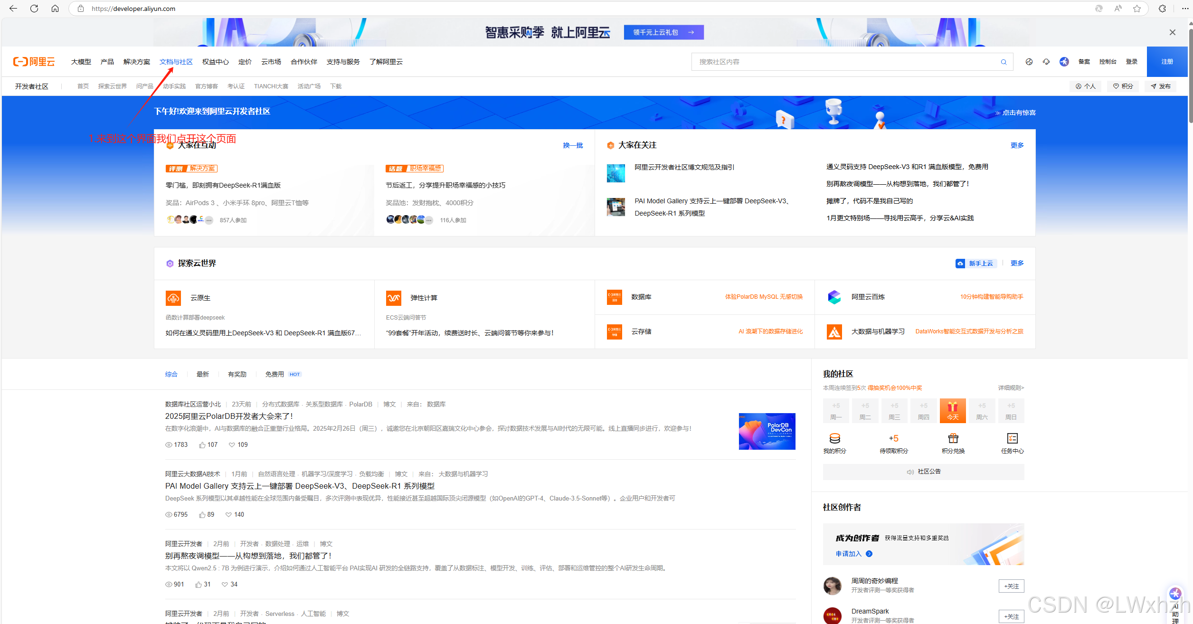Open the AI assistant star icon in header
1193x624 pixels.
(1064, 62)
